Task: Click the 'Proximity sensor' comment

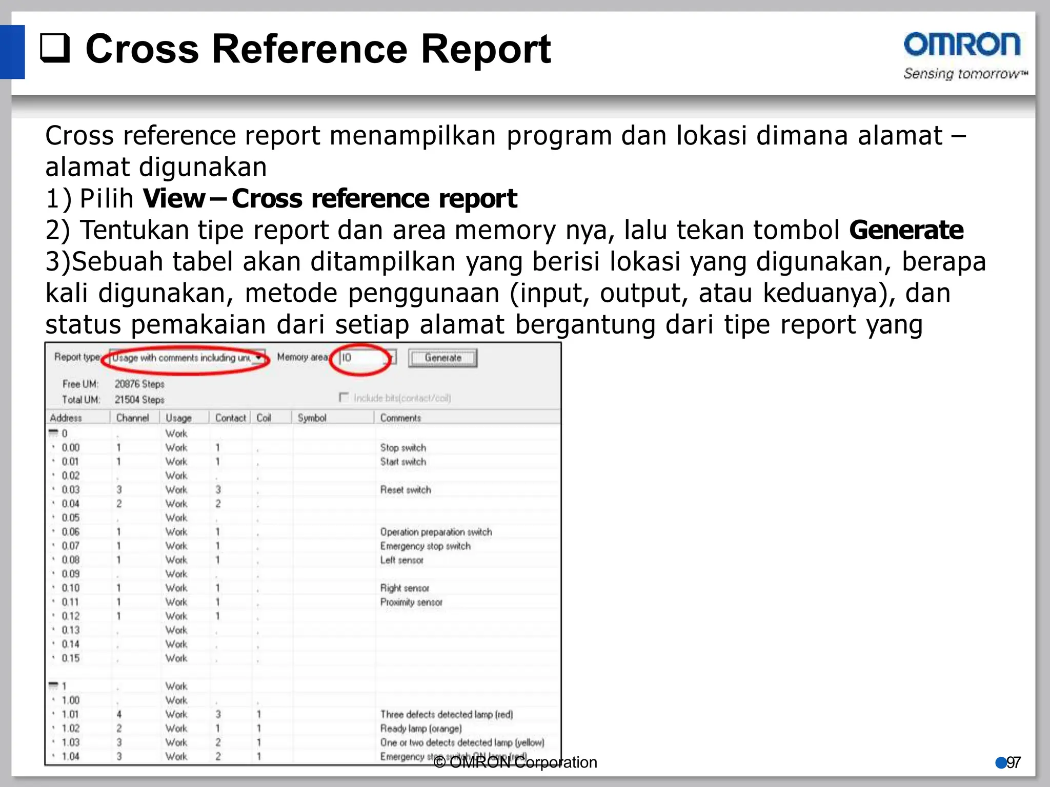Action: (411, 602)
